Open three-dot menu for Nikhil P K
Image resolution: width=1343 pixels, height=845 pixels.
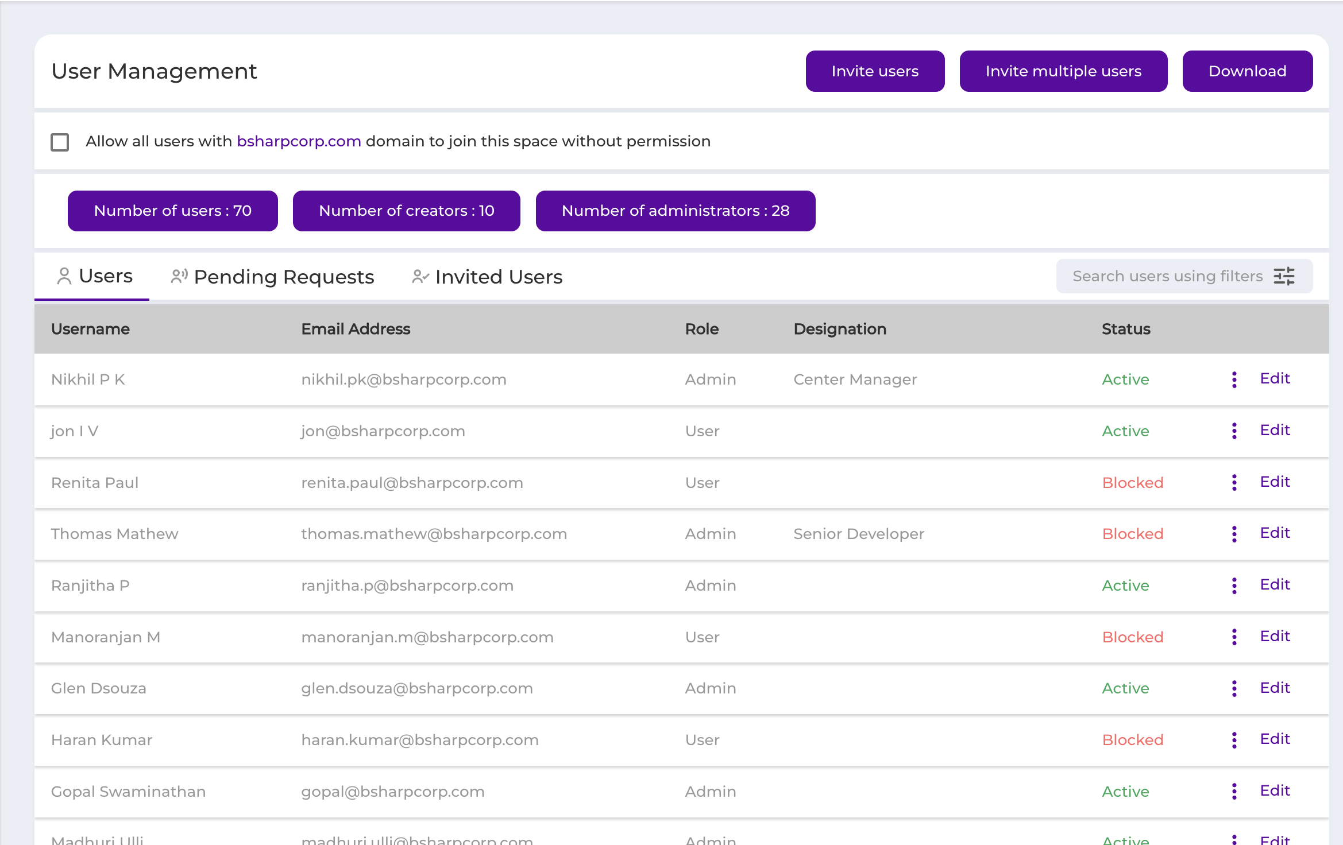click(x=1234, y=379)
